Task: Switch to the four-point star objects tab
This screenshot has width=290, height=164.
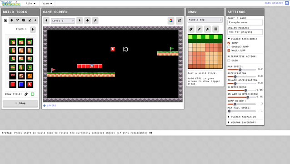Action: (x=12, y=20)
